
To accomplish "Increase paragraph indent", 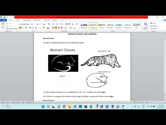I will coord(69,24).
